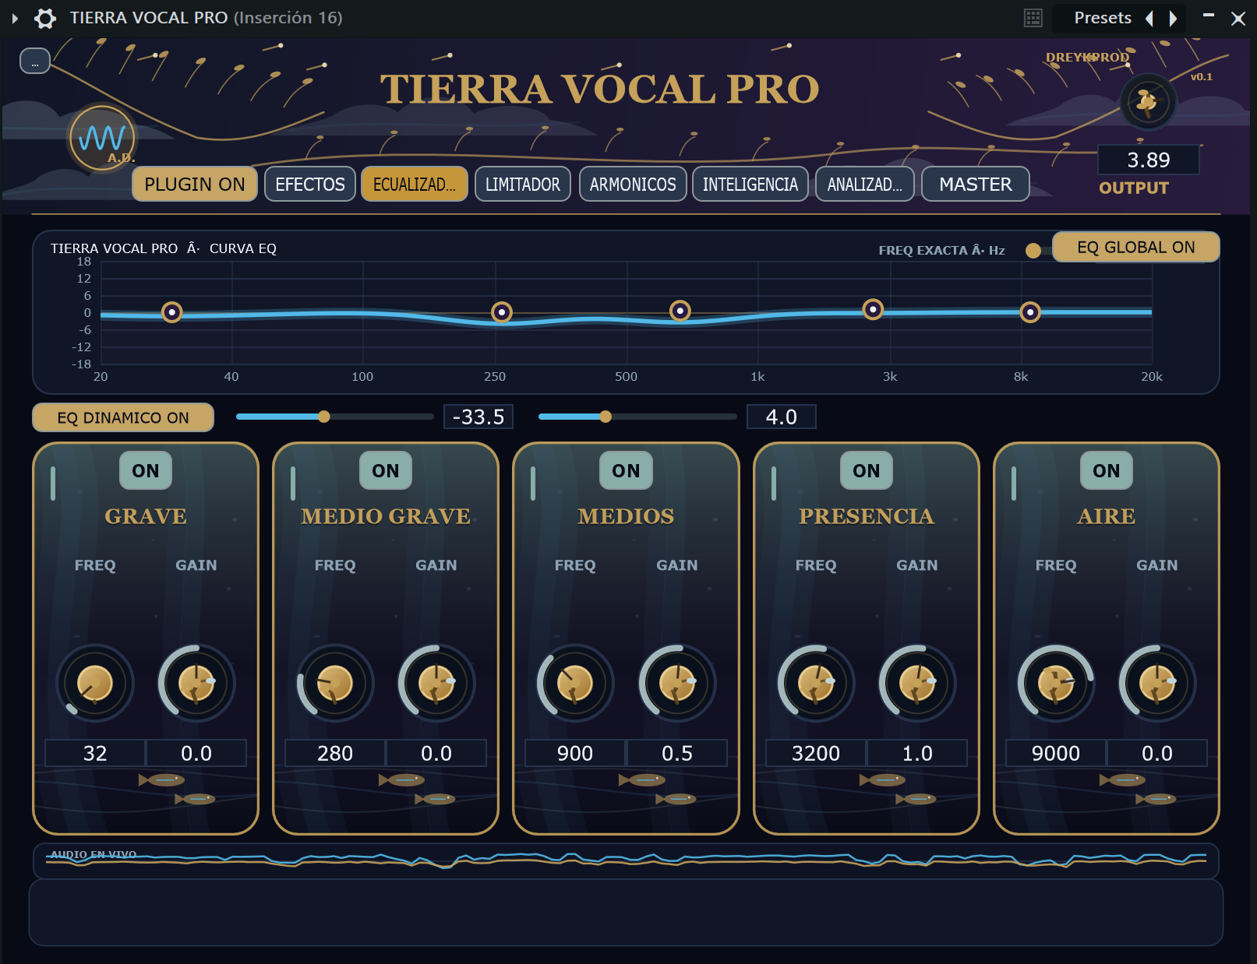Disable EQ DINAMICO ON
1257x964 pixels.
(123, 417)
